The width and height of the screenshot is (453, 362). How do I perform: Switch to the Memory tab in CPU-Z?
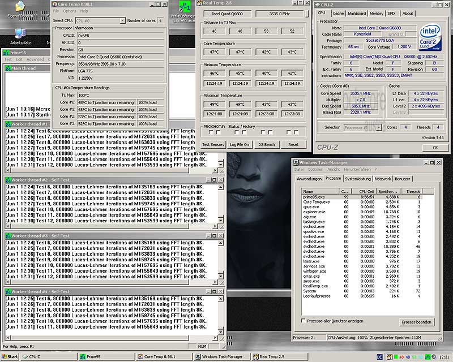(377, 13)
